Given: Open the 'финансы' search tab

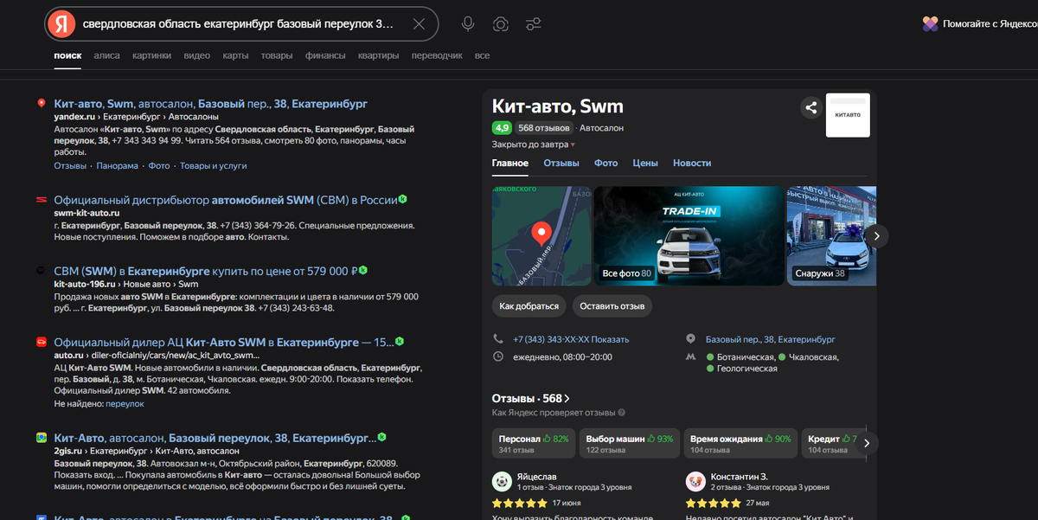Looking at the screenshot, I should (325, 55).
